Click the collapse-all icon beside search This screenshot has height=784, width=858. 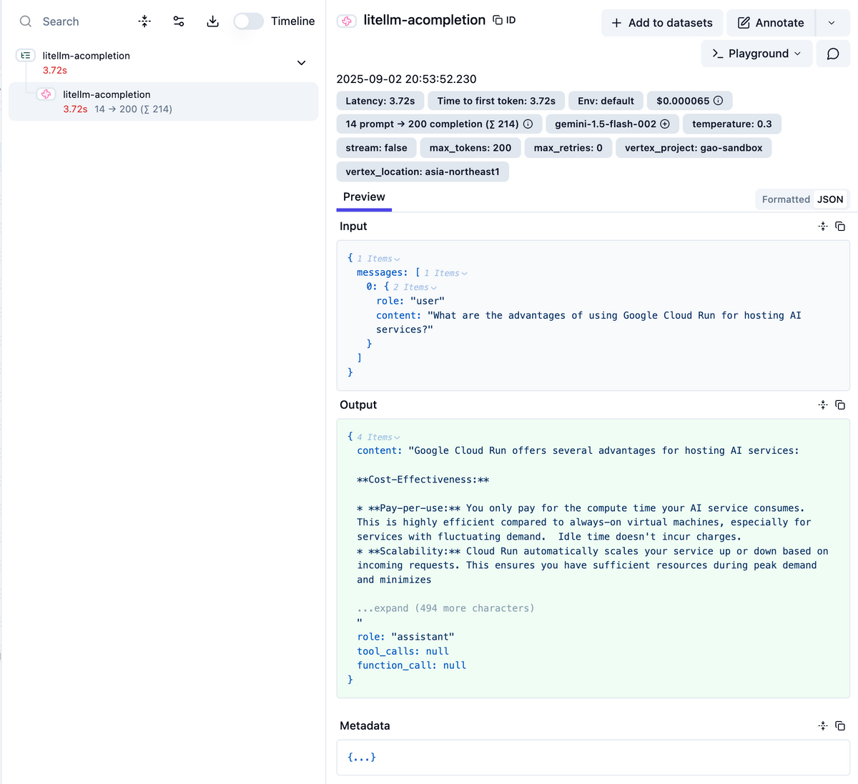(144, 21)
